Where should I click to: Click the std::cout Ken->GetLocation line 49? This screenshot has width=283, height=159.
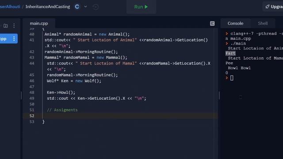pyautogui.click(x=96, y=98)
